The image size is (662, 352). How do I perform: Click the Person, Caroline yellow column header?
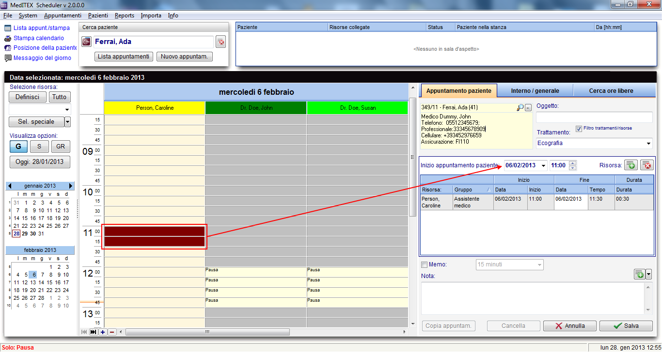[155, 108]
